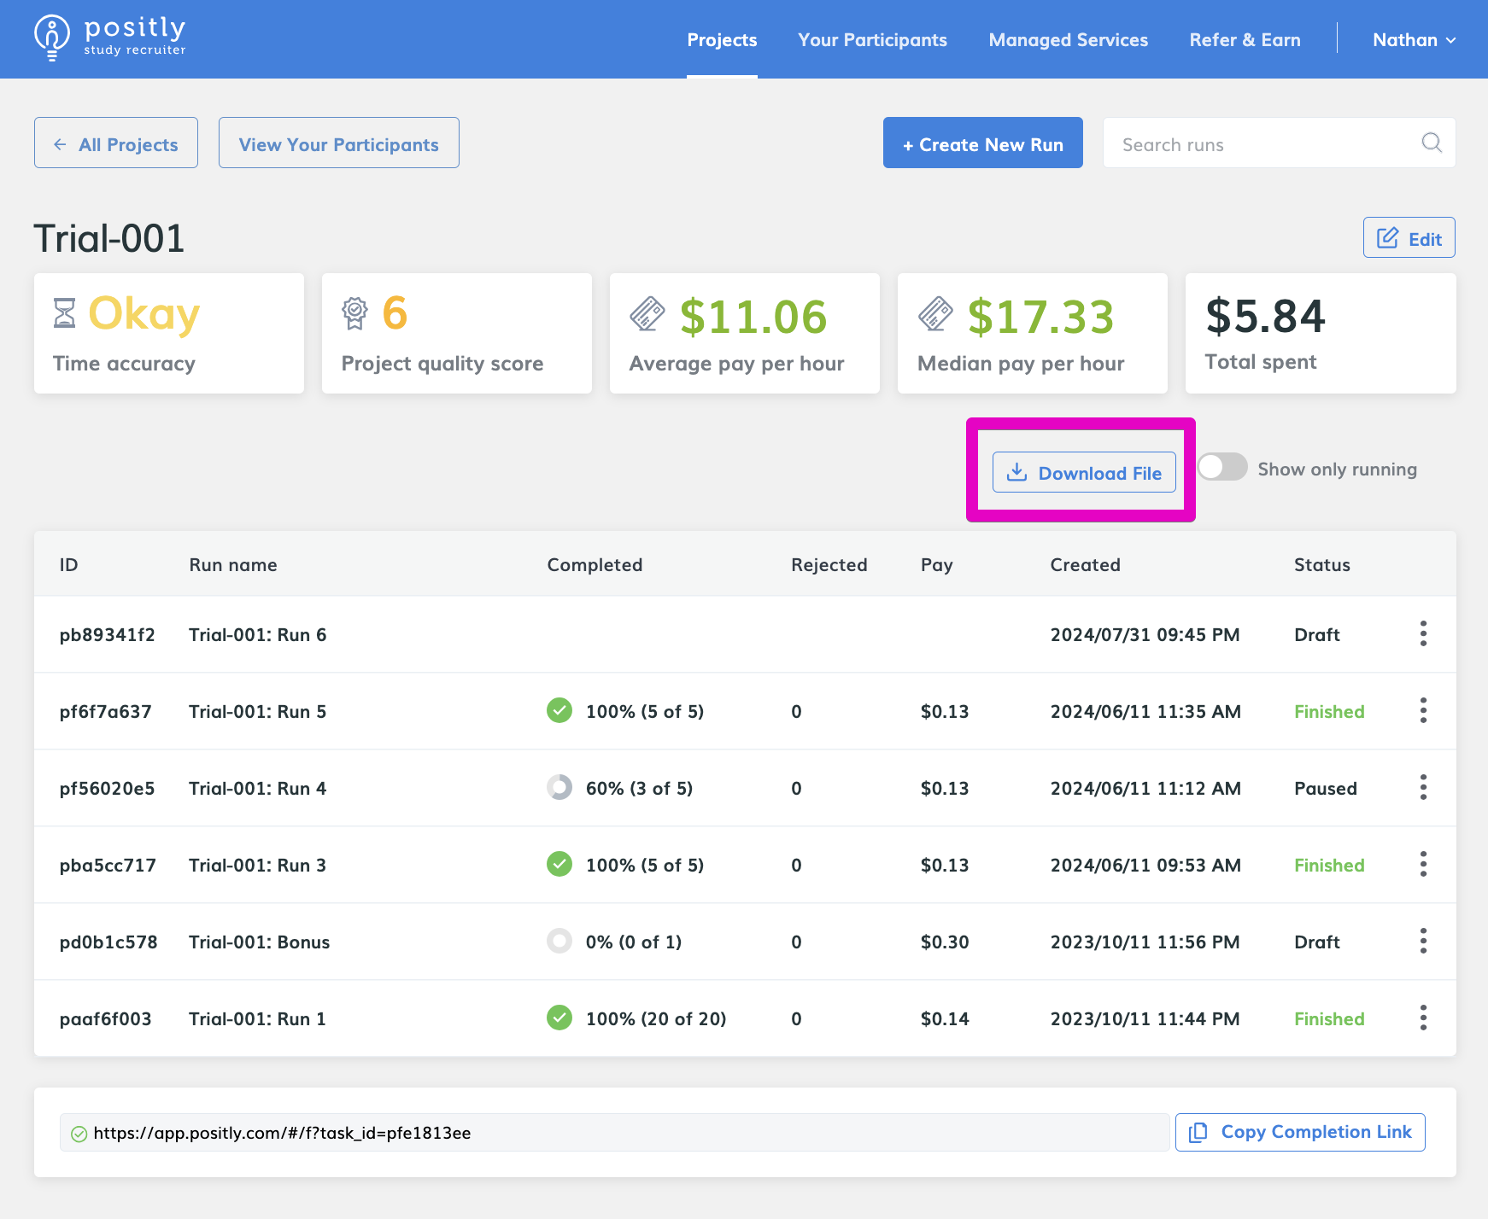Click the Positly logo icon
The height and width of the screenshot is (1219, 1488).
(x=52, y=38)
